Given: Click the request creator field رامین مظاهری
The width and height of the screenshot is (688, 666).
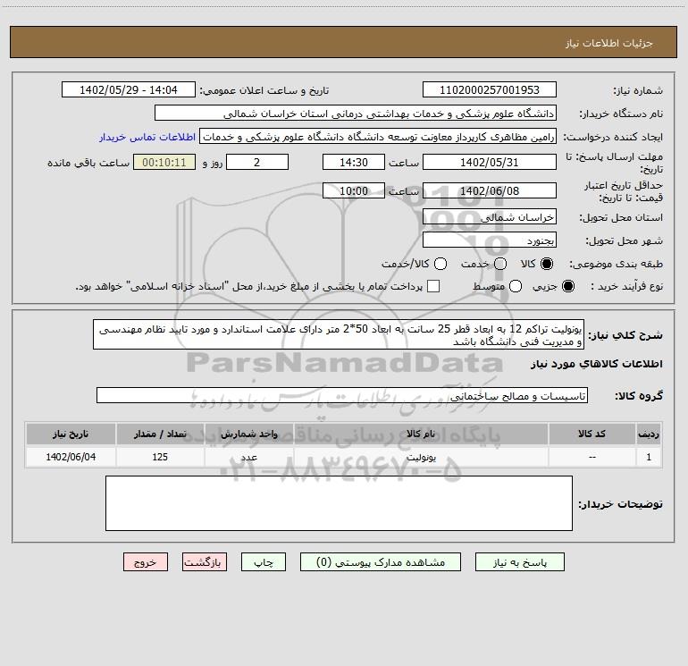Looking at the screenshot, I should [x=378, y=136].
